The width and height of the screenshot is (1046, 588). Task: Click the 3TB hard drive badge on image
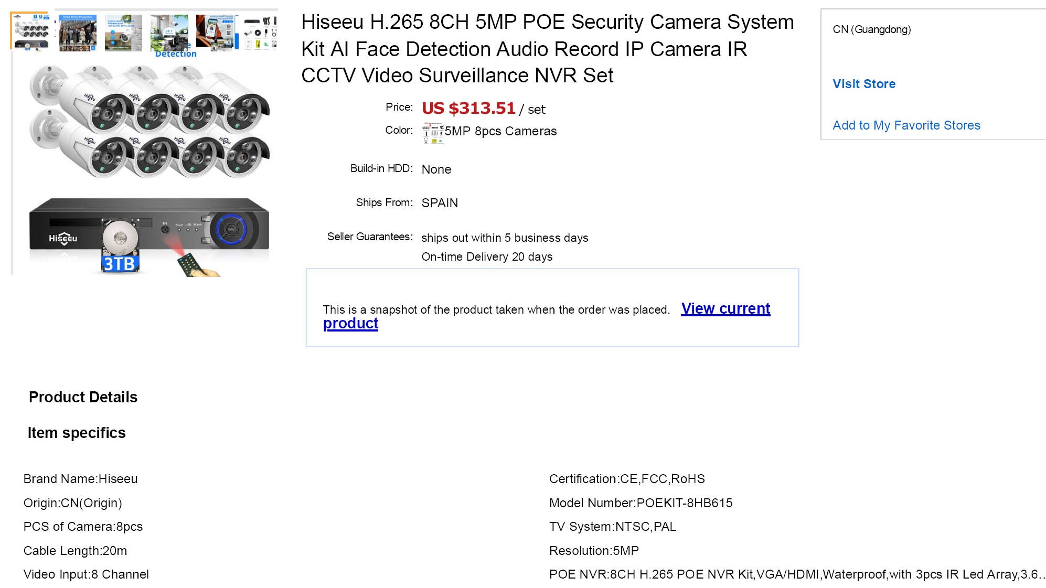pyautogui.click(x=120, y=262)
